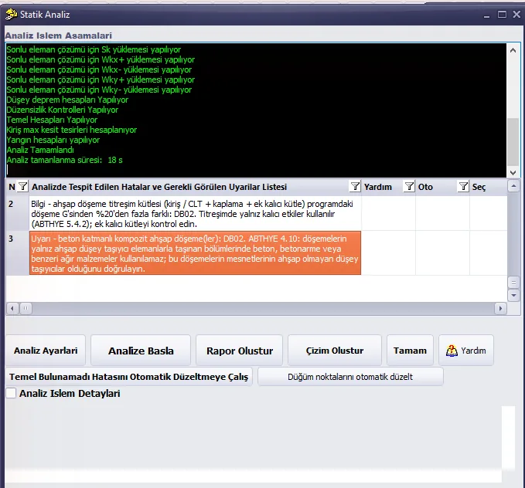
Task: Click log line 'Kiriş max kesit tesirleri hesaplanıyor'
Action: pos(72,130)
